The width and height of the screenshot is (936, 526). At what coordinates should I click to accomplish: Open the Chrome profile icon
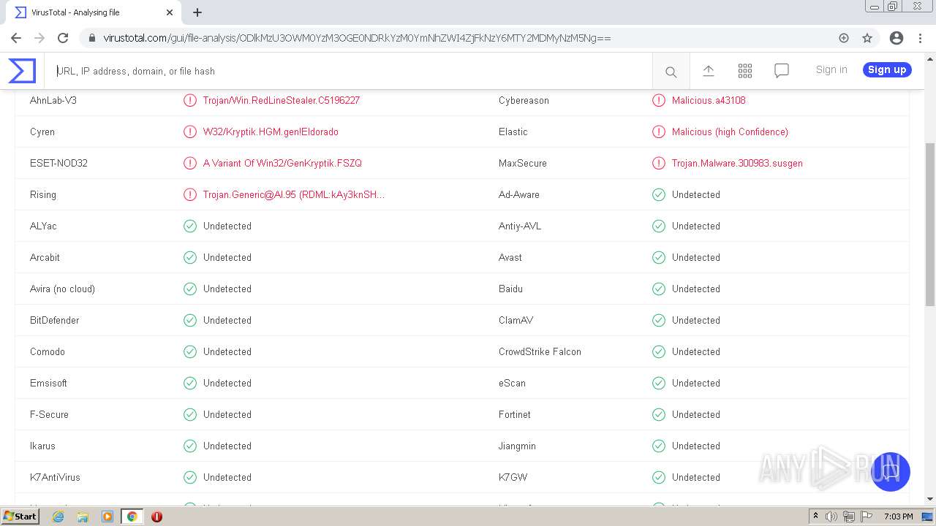point(897,38)
